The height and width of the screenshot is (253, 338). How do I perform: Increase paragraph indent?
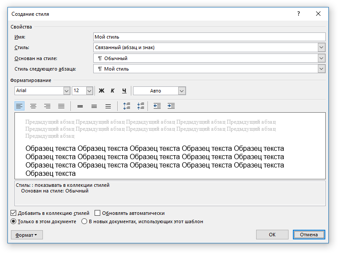[x=171, y=106]
